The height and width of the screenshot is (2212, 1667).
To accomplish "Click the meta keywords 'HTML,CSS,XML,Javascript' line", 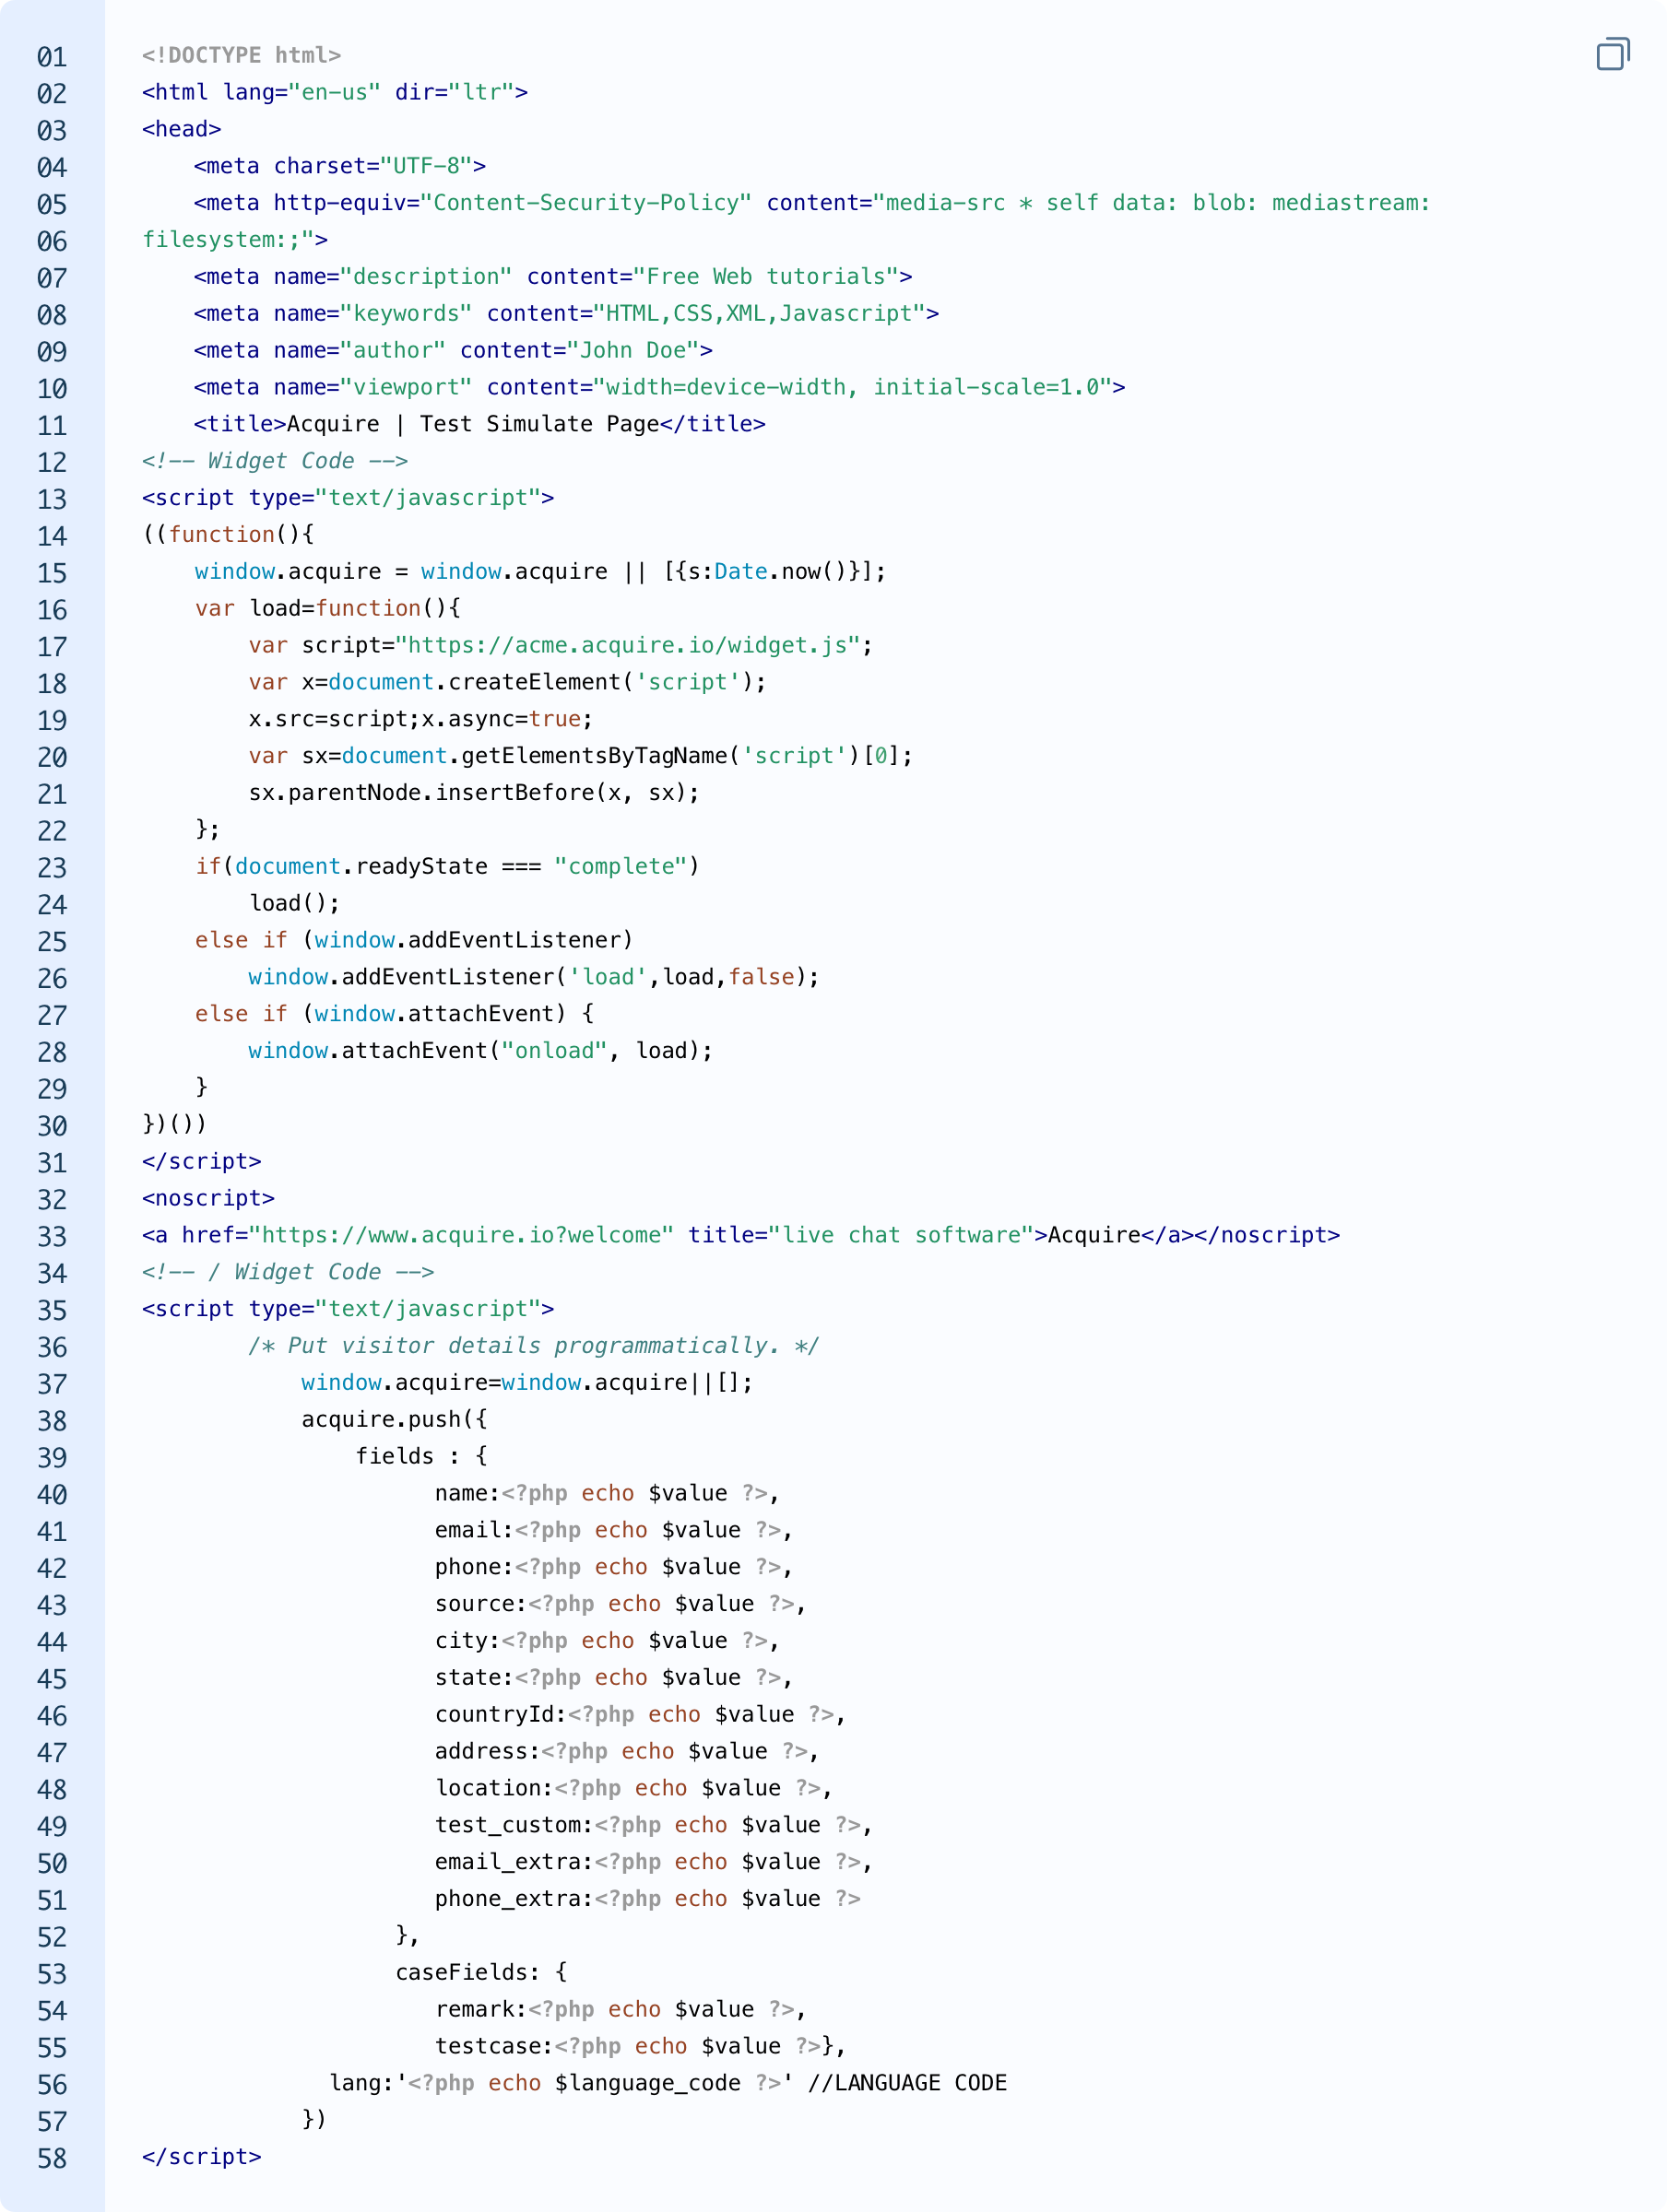I will tap(566, 314).
